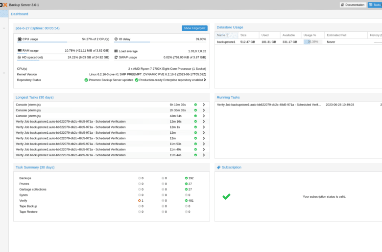382x252 pixels.
Task: Click the Datastore Usage panel title
Action: click(x=230, y=27)
